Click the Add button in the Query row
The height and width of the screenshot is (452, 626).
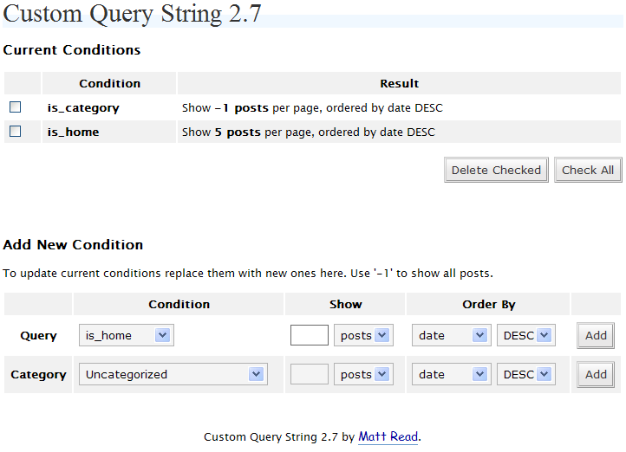(x=596, y=336)
